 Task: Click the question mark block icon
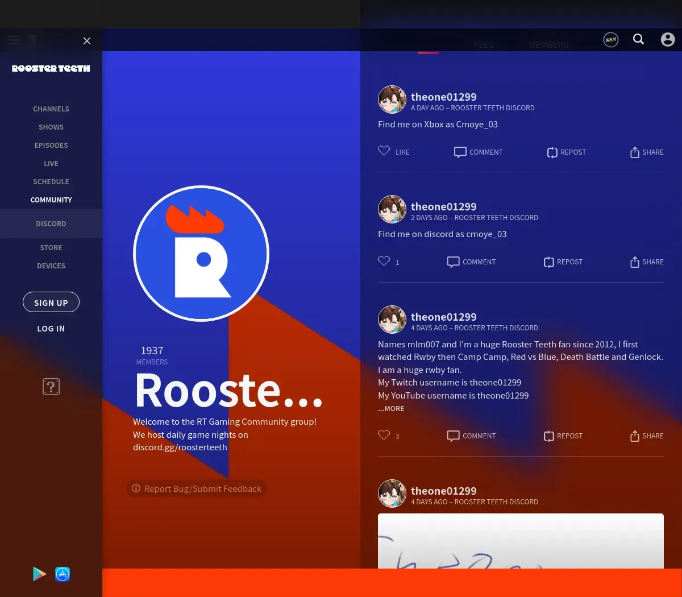click(x=51, y=387)
